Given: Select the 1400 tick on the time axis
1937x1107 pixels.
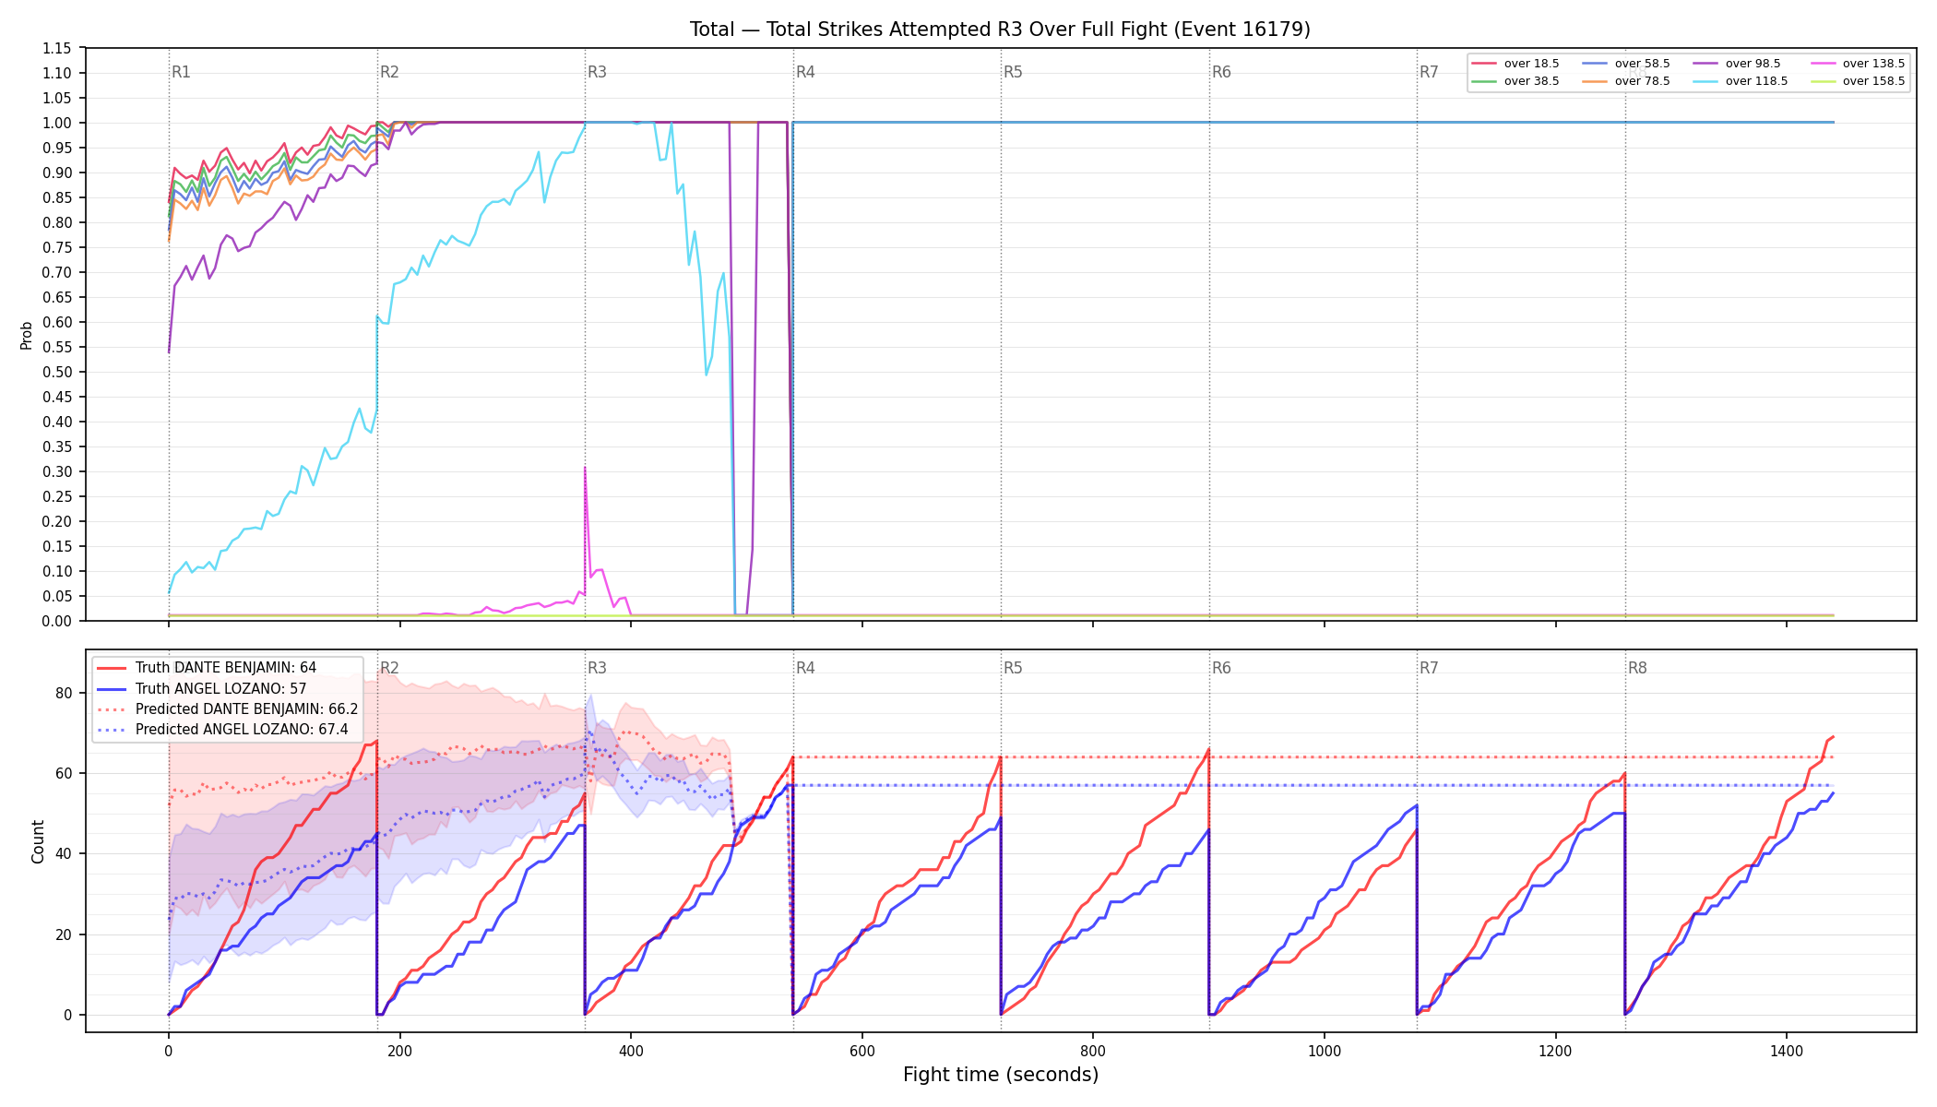Looking at the screenshot, I should 1787,1050.
